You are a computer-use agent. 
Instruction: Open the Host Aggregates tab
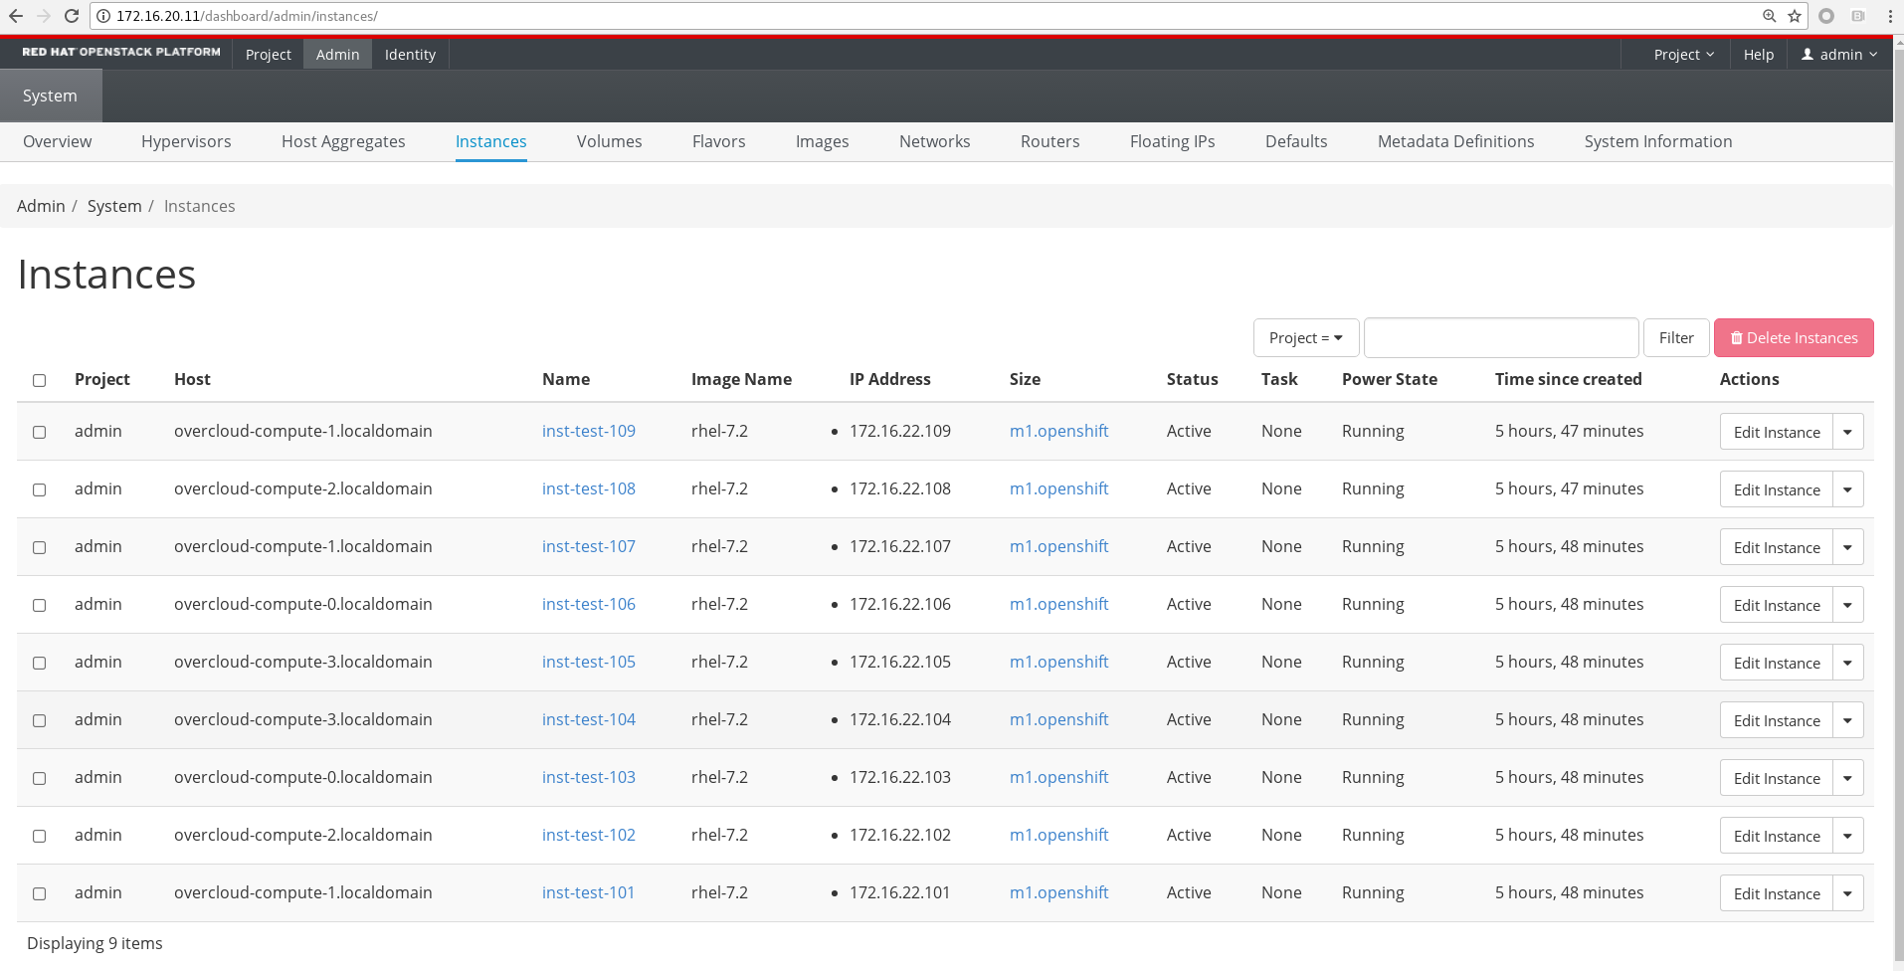click(x=343, y=141)
